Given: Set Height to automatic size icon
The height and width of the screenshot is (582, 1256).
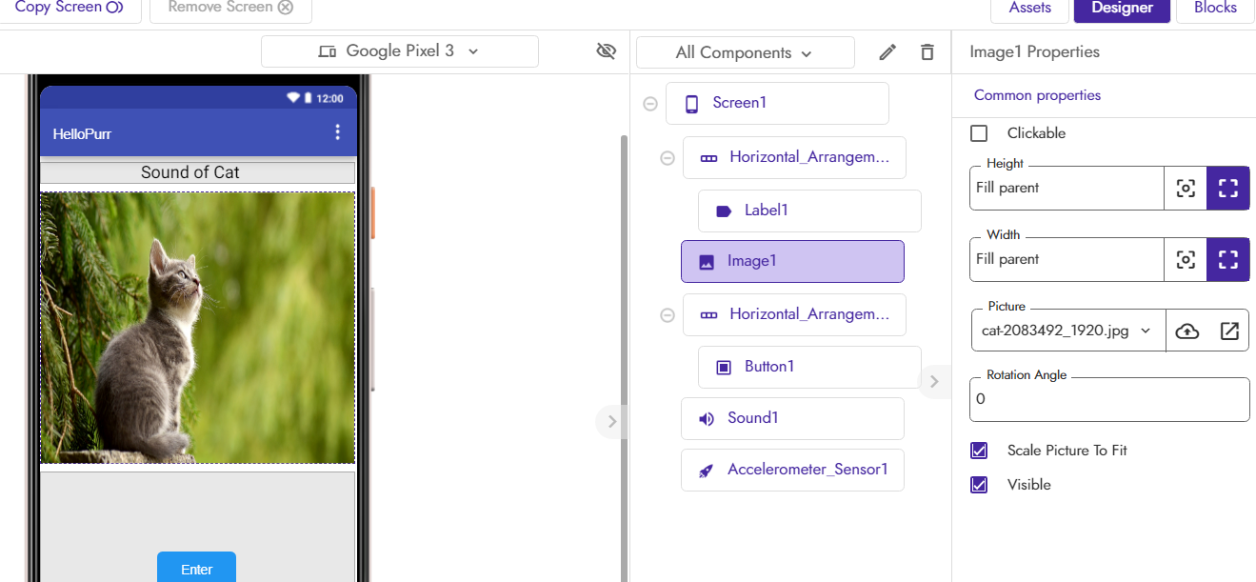Looking at the screenshot, I should pyautogui.click(x=1186, y=188).
